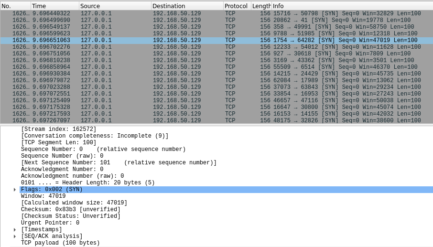Select the [Stream index: 162572] detail line
433x247 pixels.
coord(58,129)
